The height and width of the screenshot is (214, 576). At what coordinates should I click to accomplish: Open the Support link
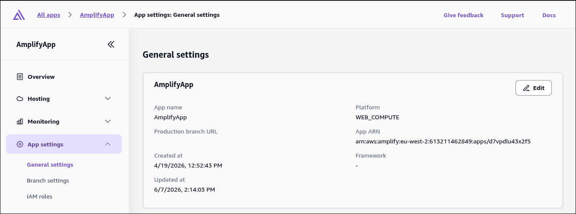513,15
